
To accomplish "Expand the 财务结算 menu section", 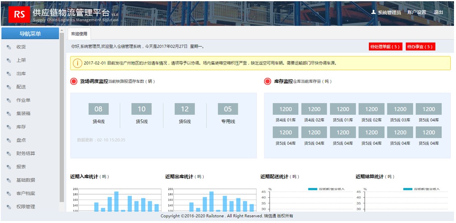I will click(25, 154).
